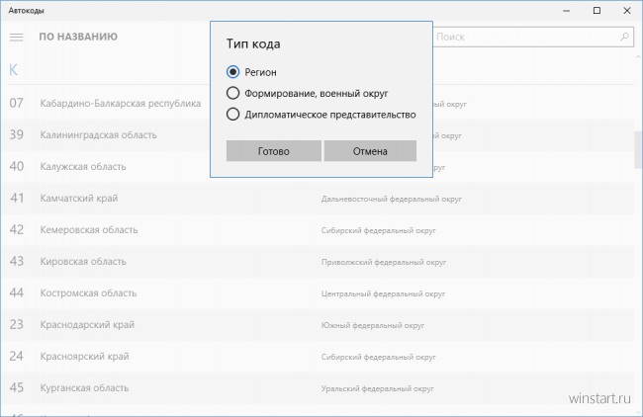Click the vertical scrollbar thumb
Viewport: 643px width, 417px height.
[x=638, y=149]
